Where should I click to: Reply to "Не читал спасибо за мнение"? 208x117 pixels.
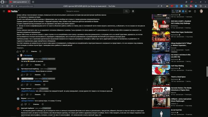coord(38,65)
